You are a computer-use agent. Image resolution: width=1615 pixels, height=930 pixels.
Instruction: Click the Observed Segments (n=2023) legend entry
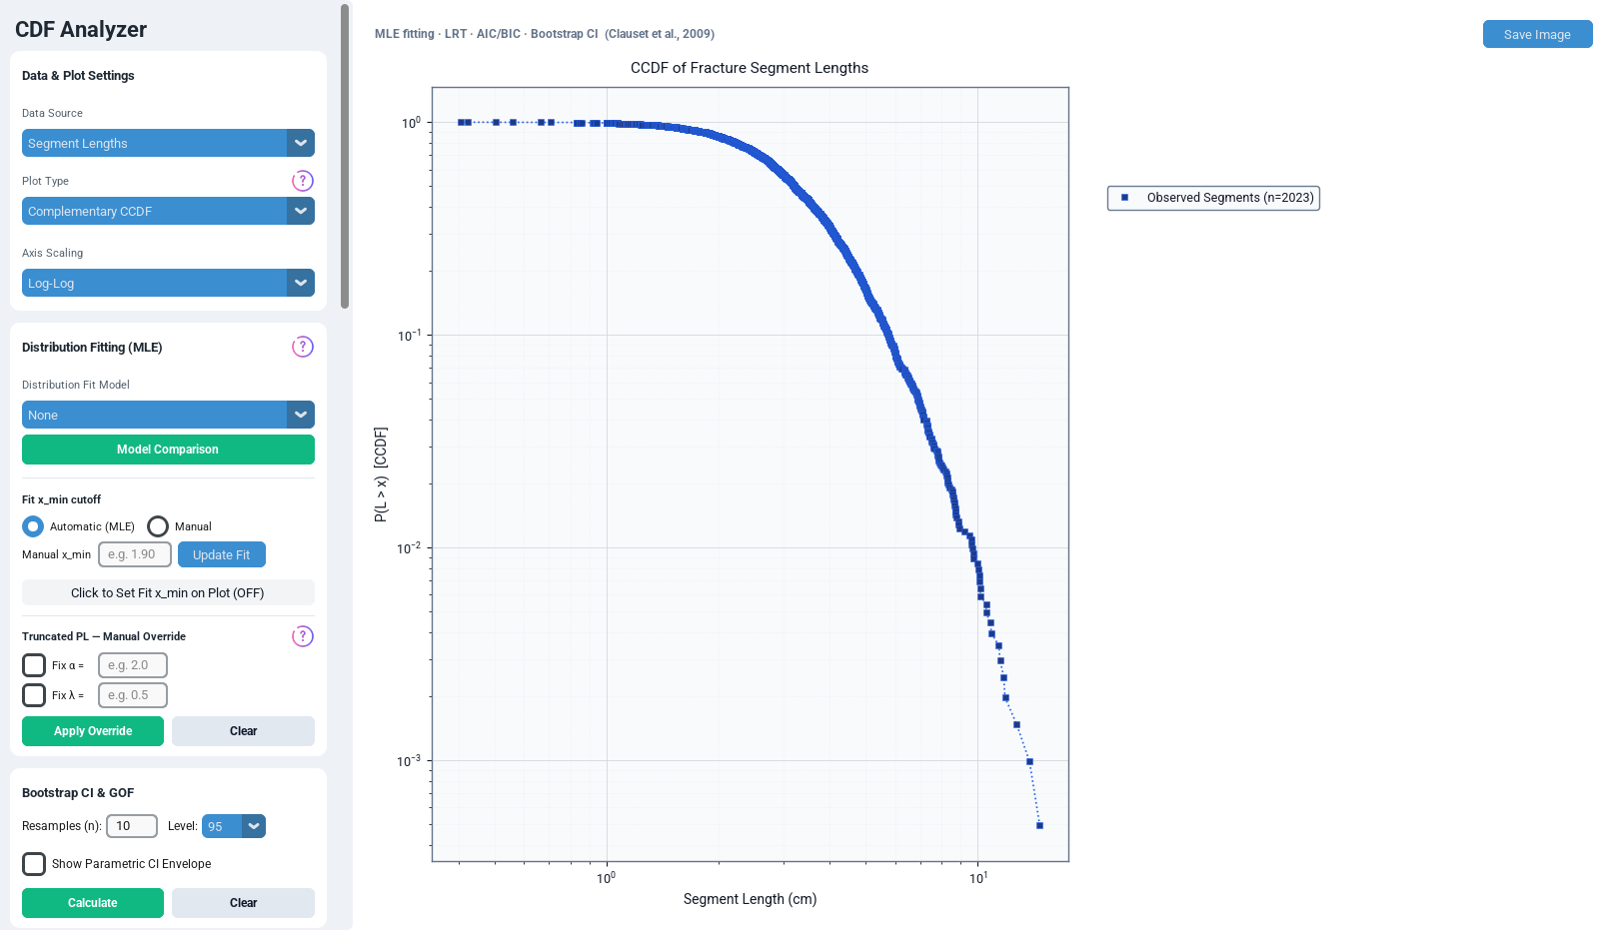coord(1213,198)
